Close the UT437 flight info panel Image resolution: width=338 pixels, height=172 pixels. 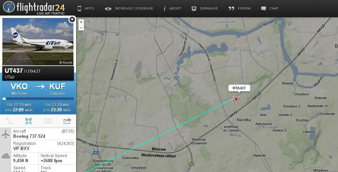tap(72, 19)
